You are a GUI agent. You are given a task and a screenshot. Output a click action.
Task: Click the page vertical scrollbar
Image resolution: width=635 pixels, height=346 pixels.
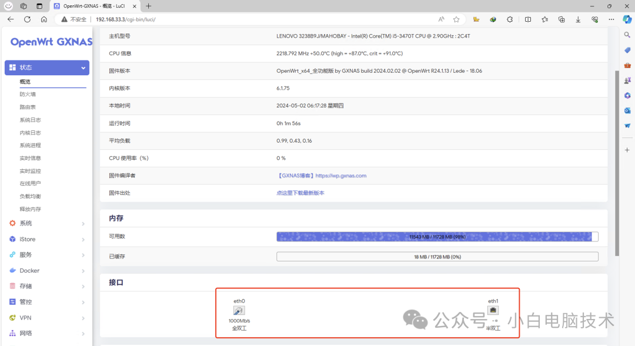[617, 163]
